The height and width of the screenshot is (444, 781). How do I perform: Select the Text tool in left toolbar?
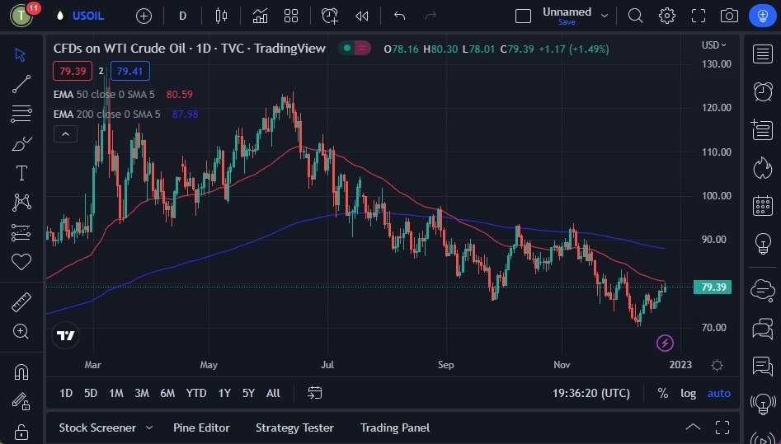(x=21, y=173)
